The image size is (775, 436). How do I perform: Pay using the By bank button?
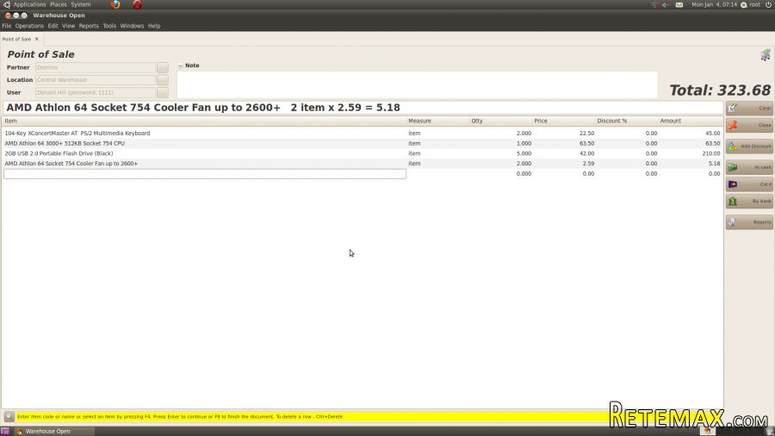tap(749, 201)
